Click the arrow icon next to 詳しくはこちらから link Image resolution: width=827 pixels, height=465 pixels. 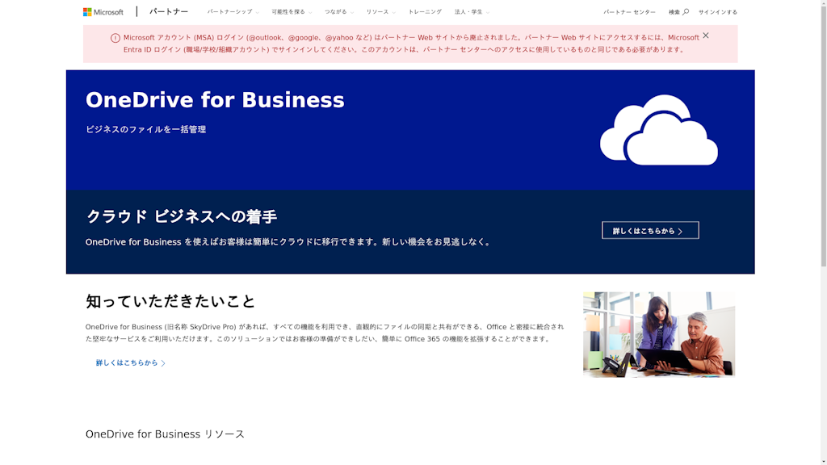pos(163,363)
